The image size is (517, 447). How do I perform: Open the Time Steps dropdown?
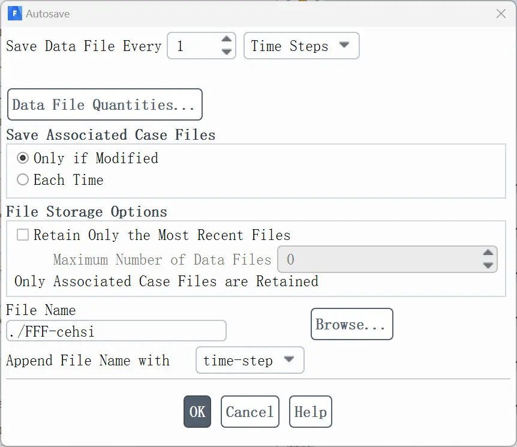[301, 46]
